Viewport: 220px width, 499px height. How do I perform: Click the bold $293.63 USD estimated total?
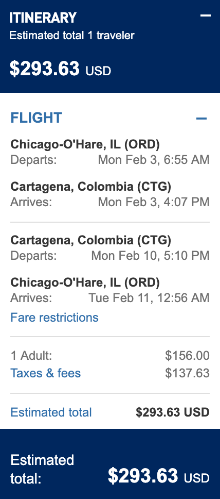(x=173, y=412)
